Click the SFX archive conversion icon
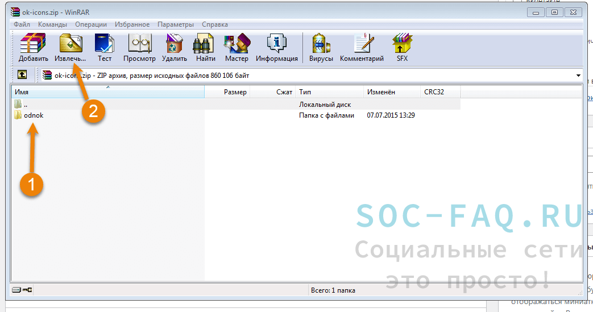This screenshot has width=593, height=312. coord(402,48)
